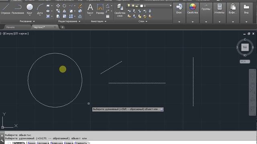Click the command line wrench icon
Image resolution: width=257 pixels, height=144 pixels.
(x=2, y=141)
